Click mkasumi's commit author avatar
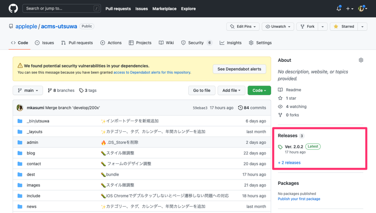 [20, 107]
